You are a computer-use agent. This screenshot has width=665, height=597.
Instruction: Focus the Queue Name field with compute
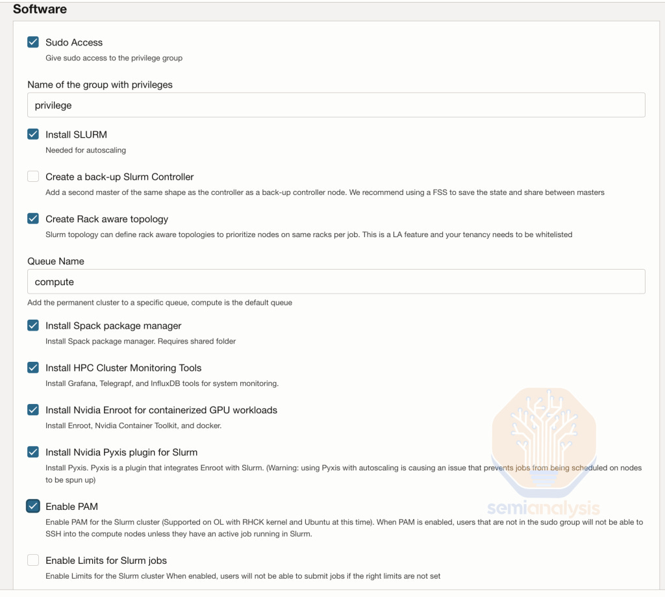click(x=336, y=281)
